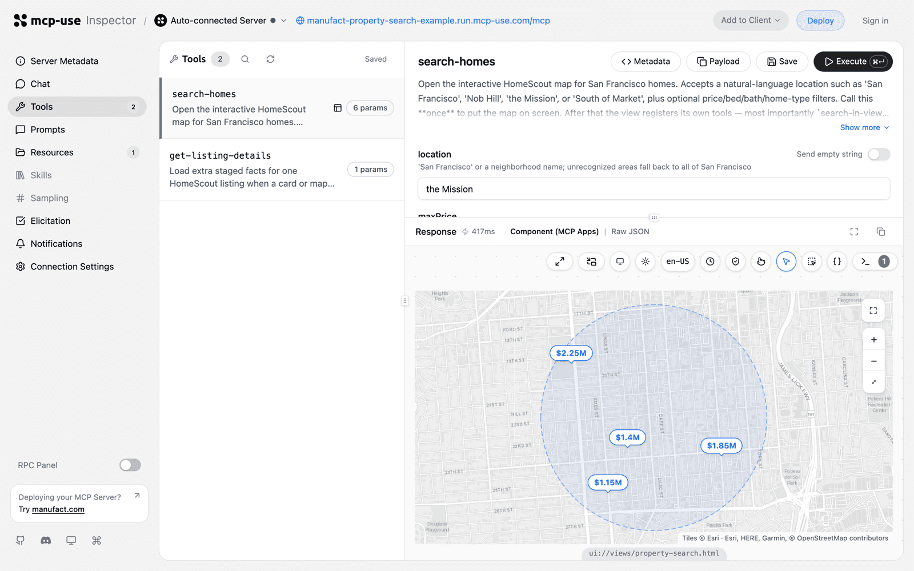Viewport: 914px width, 571px height.
Task: Switch to the Raw JSON tab
Action: pyautogui.click(x=630, y=232)
